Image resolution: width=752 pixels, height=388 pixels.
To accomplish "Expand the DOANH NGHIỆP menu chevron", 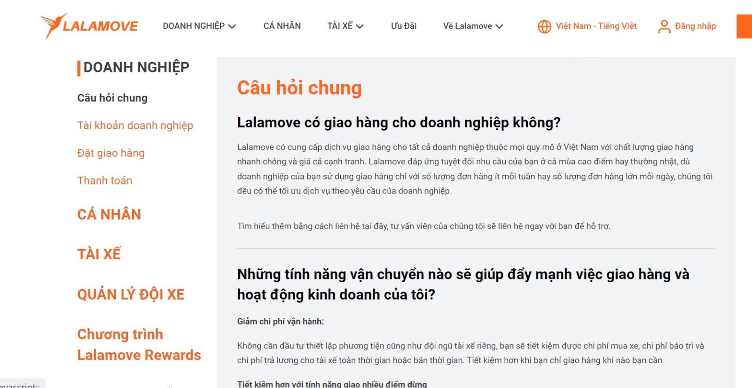I will tap(232, 26).
